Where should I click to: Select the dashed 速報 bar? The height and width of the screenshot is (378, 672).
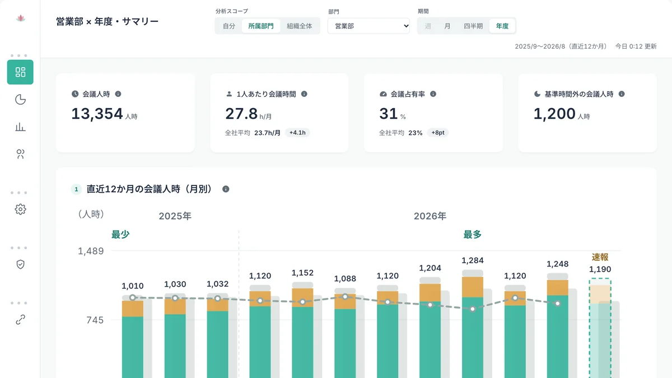[600, 329]
